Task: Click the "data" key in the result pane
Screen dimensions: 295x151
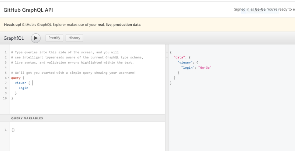Action: point(179,58)
